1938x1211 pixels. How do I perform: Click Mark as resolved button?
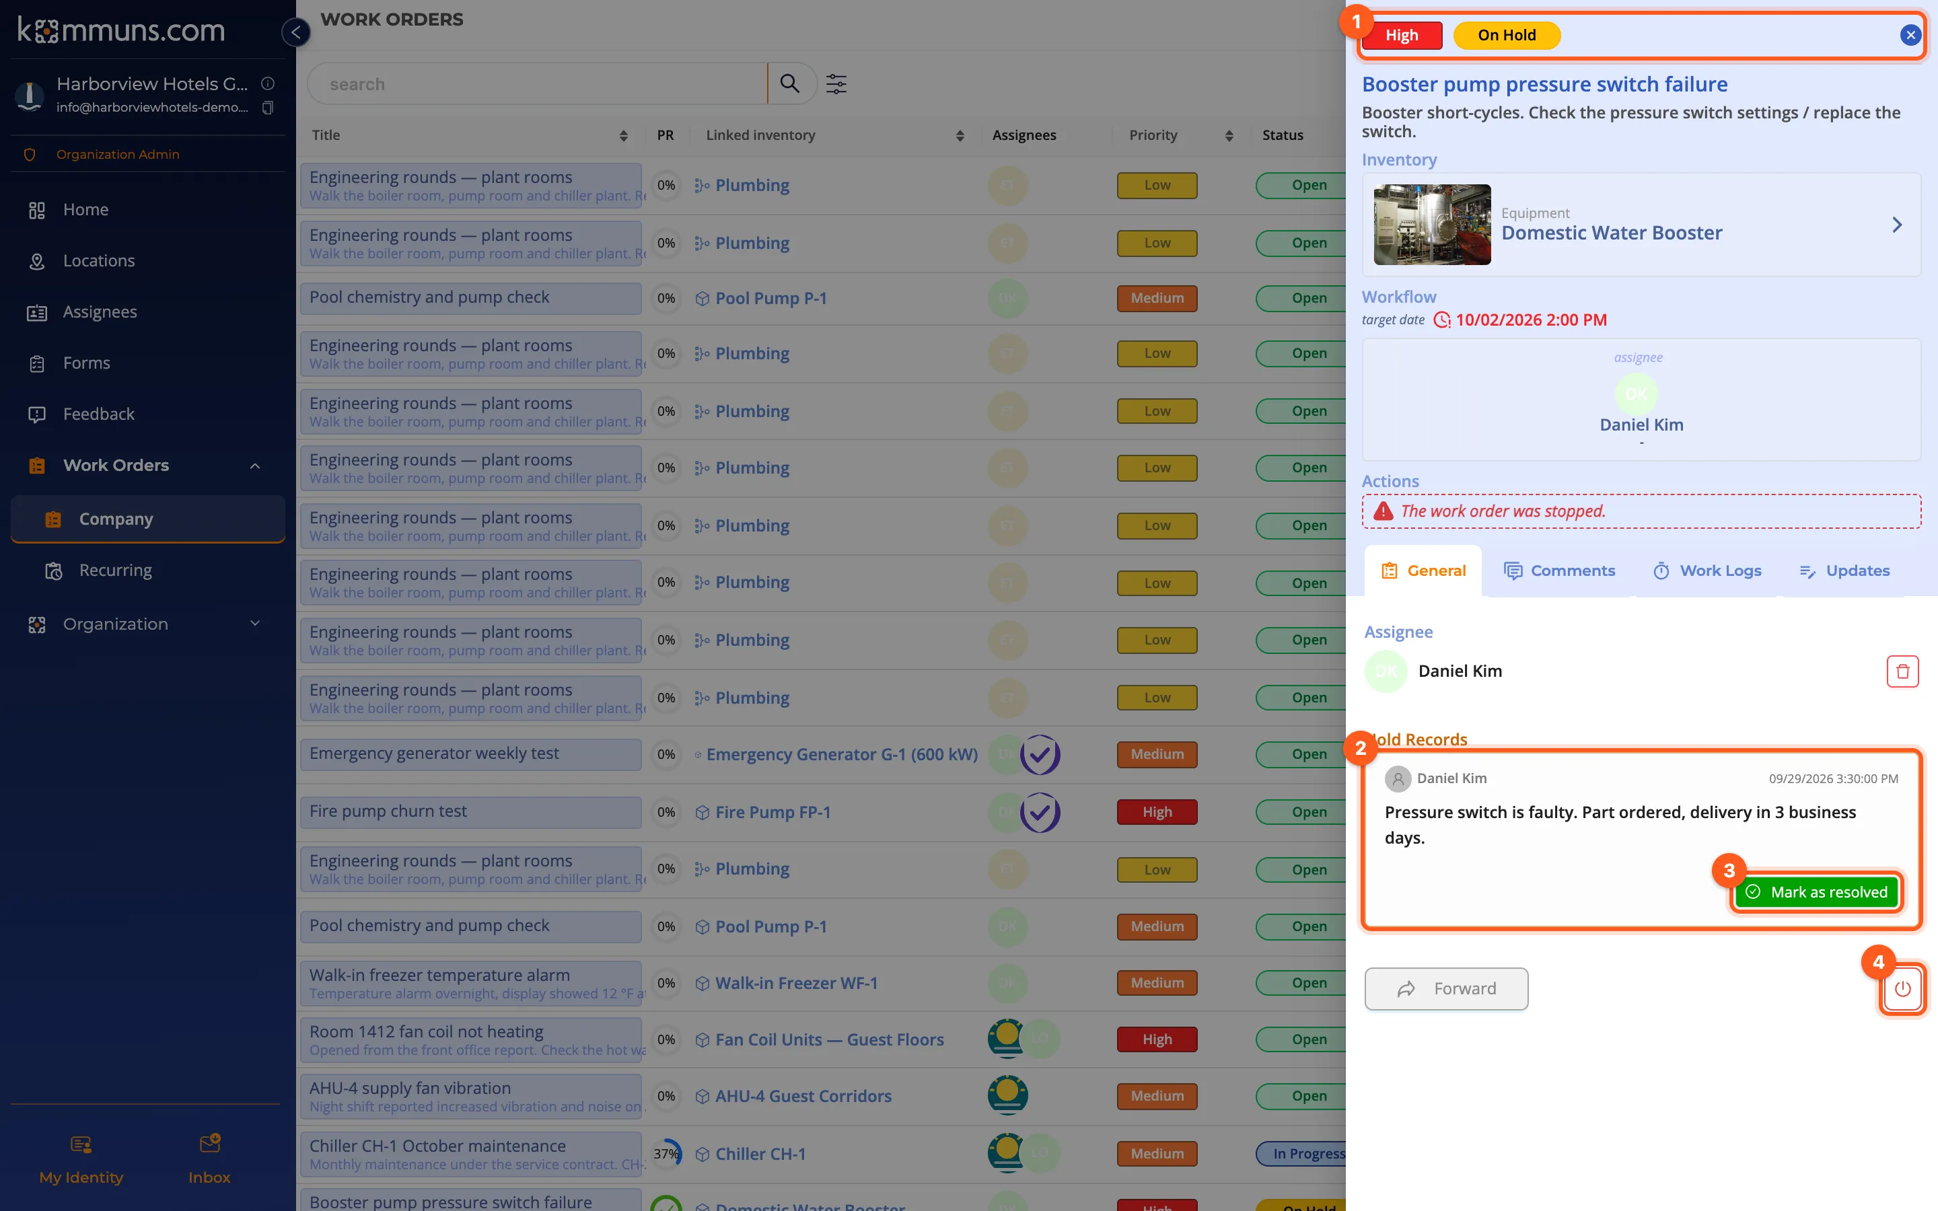(1816, 892)
